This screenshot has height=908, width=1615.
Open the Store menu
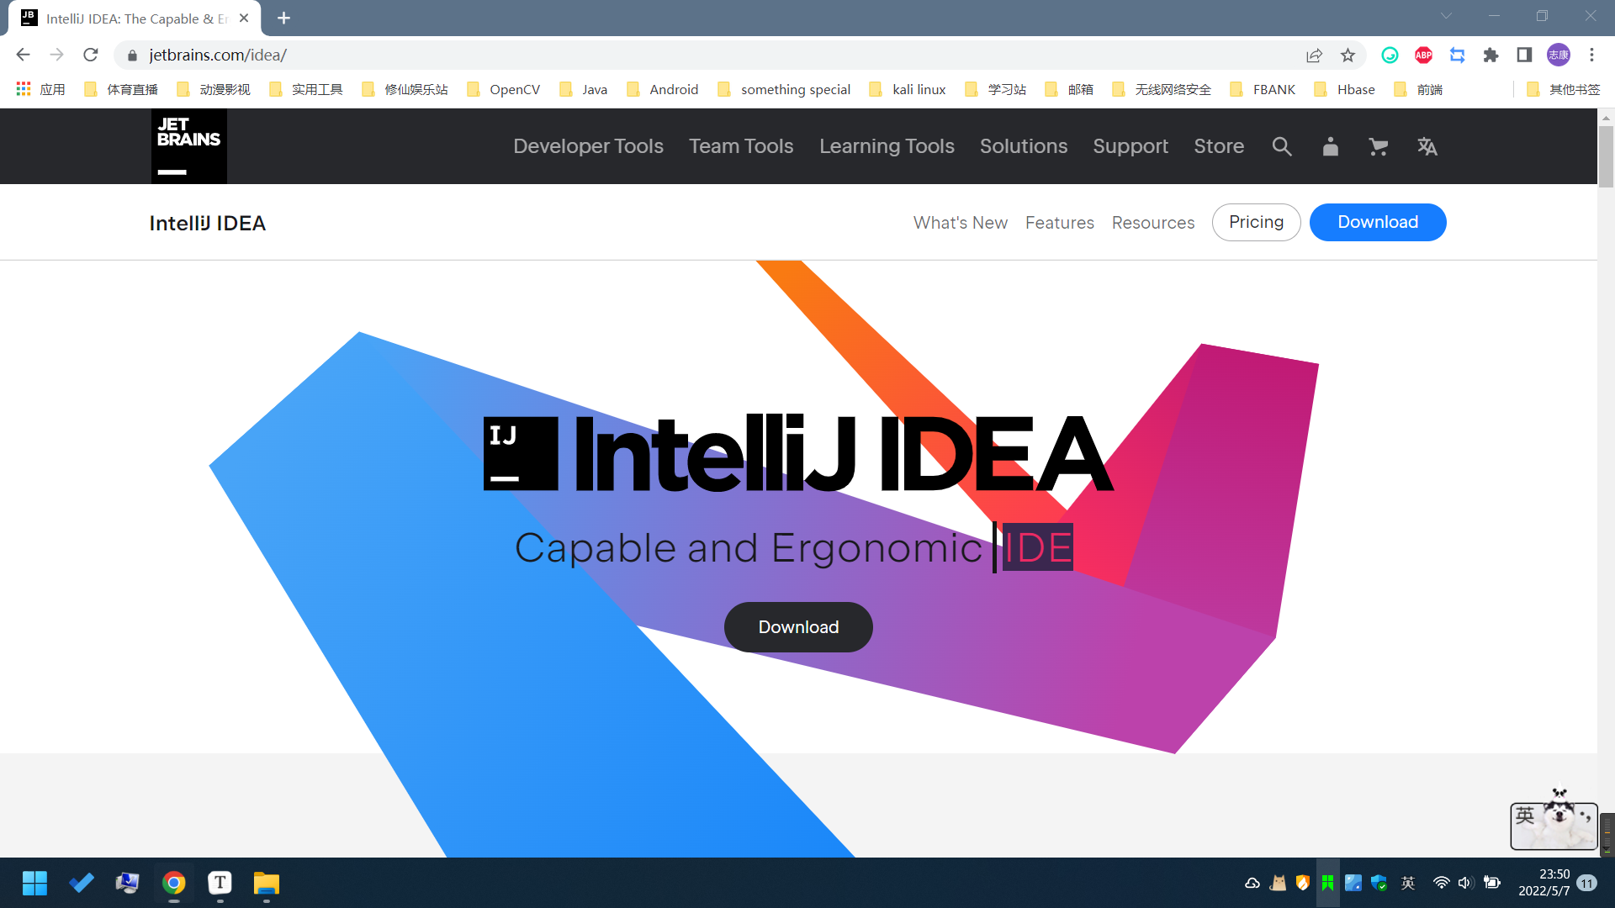pyautogui.click(x=1219, y=146)
